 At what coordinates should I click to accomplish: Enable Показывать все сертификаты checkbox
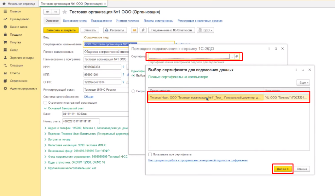click(150, 154)
